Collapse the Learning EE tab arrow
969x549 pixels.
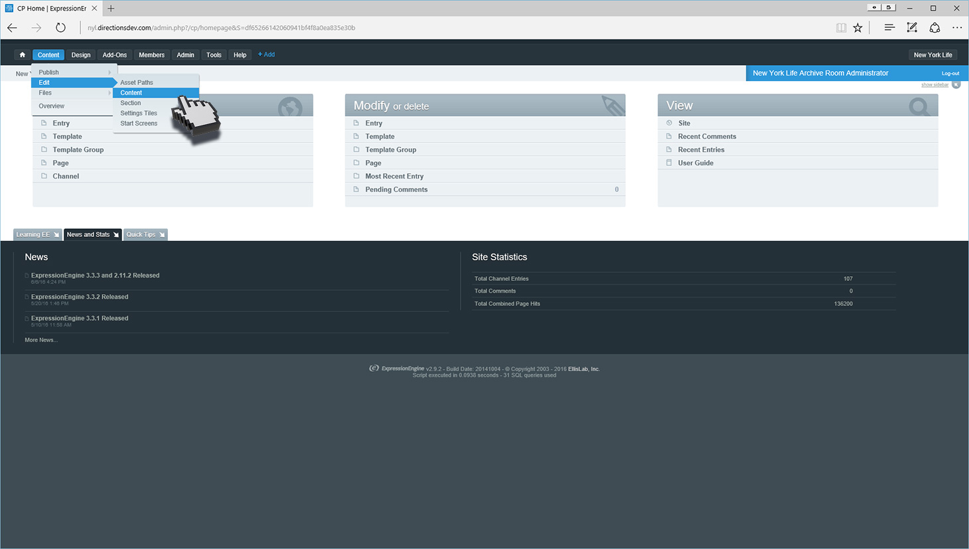[56, 235]
